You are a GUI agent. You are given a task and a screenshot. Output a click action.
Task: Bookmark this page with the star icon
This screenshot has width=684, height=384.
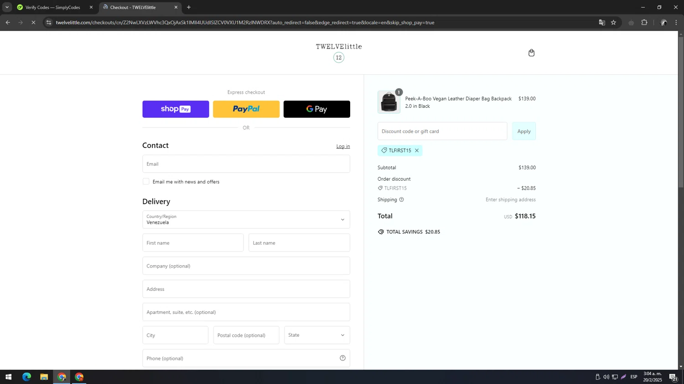click(614, 22)
